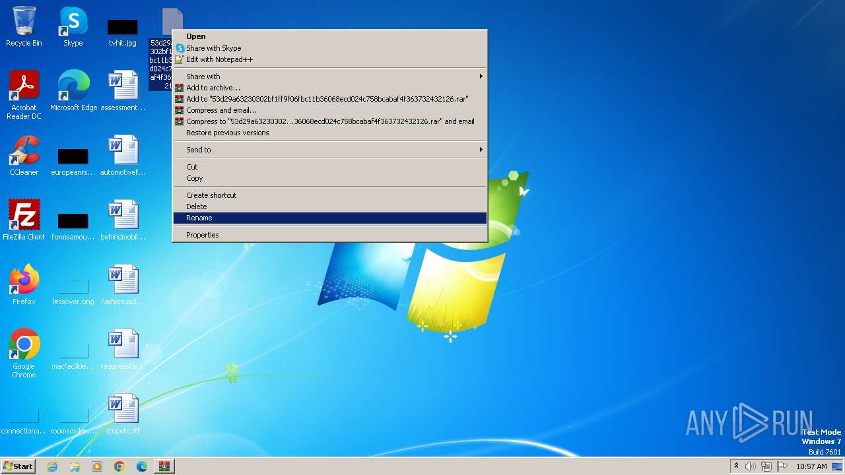Viewport: 845px width, 475px height.
Task: Open the volume speaker tray icon
Action: (x=751, y=466)
